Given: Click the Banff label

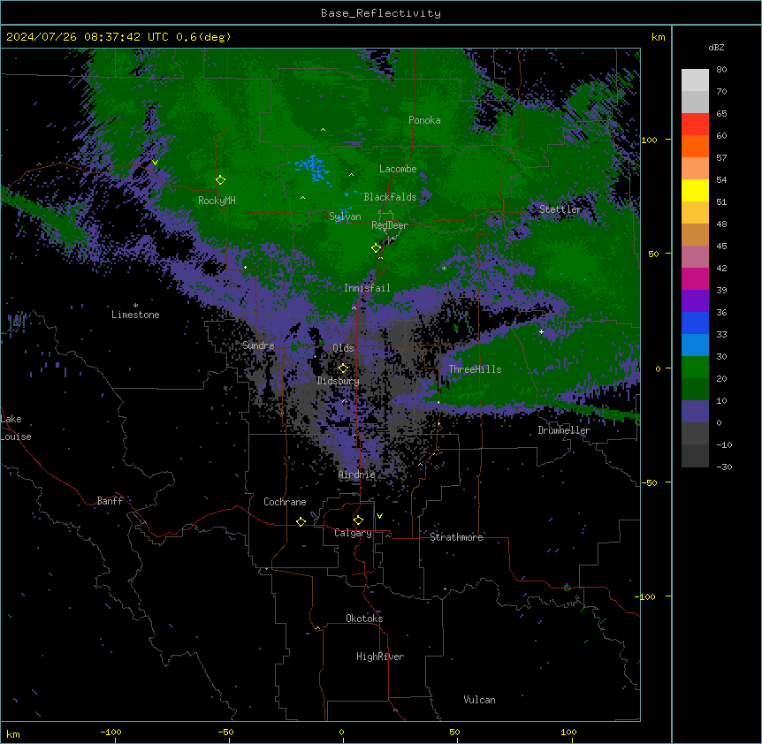Looking at the screenshot, I should click(110, 501).
